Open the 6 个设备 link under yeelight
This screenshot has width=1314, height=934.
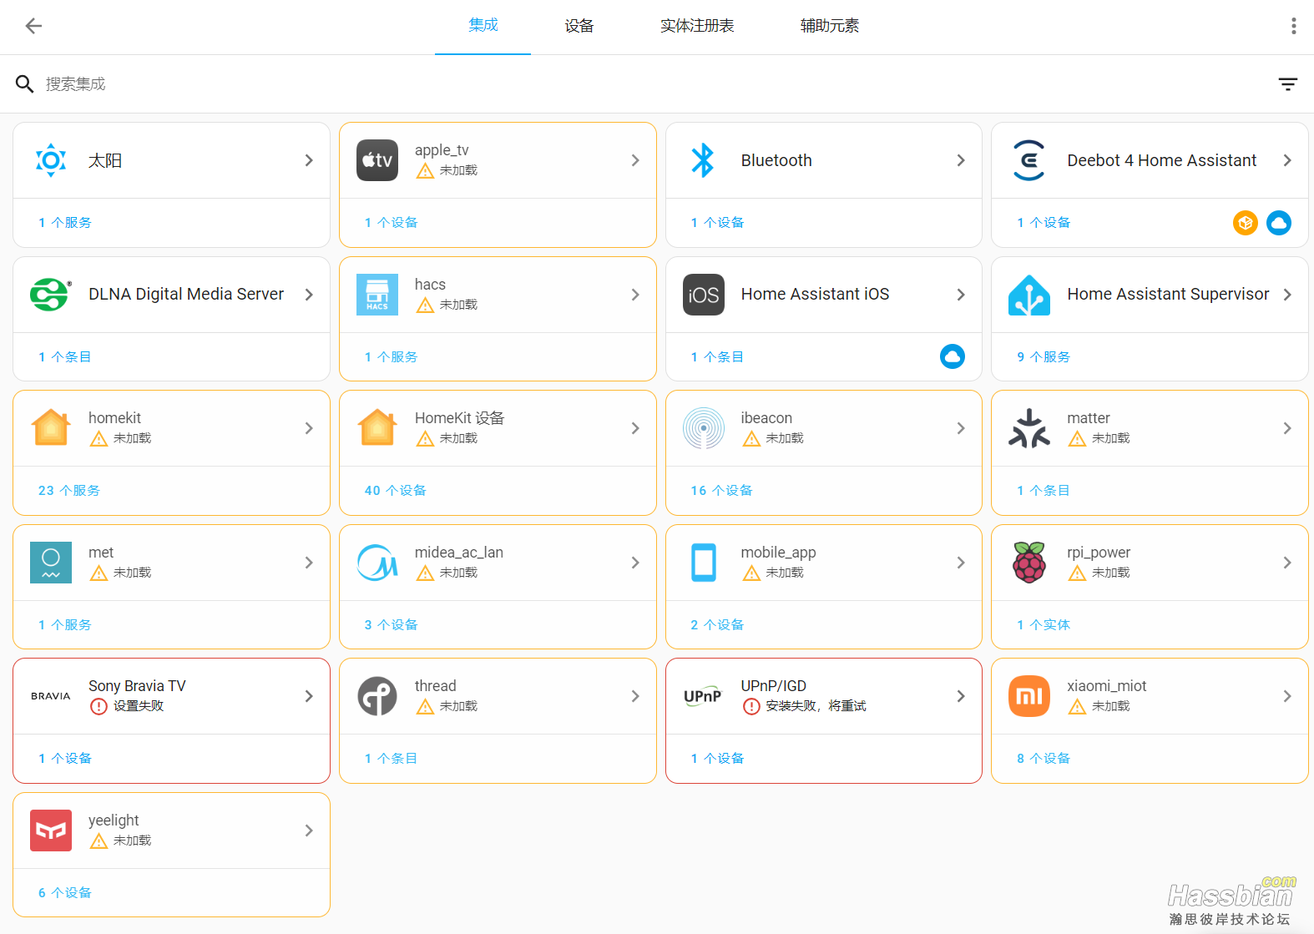[x=65, y=893]
